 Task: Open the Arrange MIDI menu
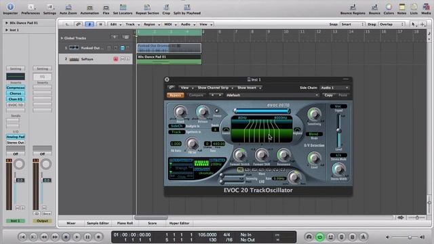click(x=170, y=24)
